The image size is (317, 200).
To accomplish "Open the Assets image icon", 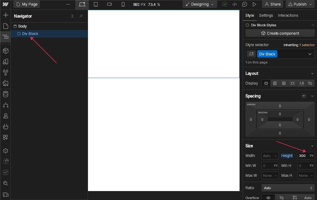I will (x=5, y=83).
